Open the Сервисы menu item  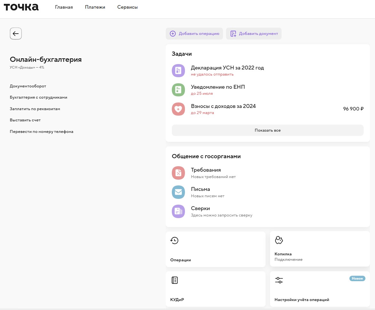point(127,7)
